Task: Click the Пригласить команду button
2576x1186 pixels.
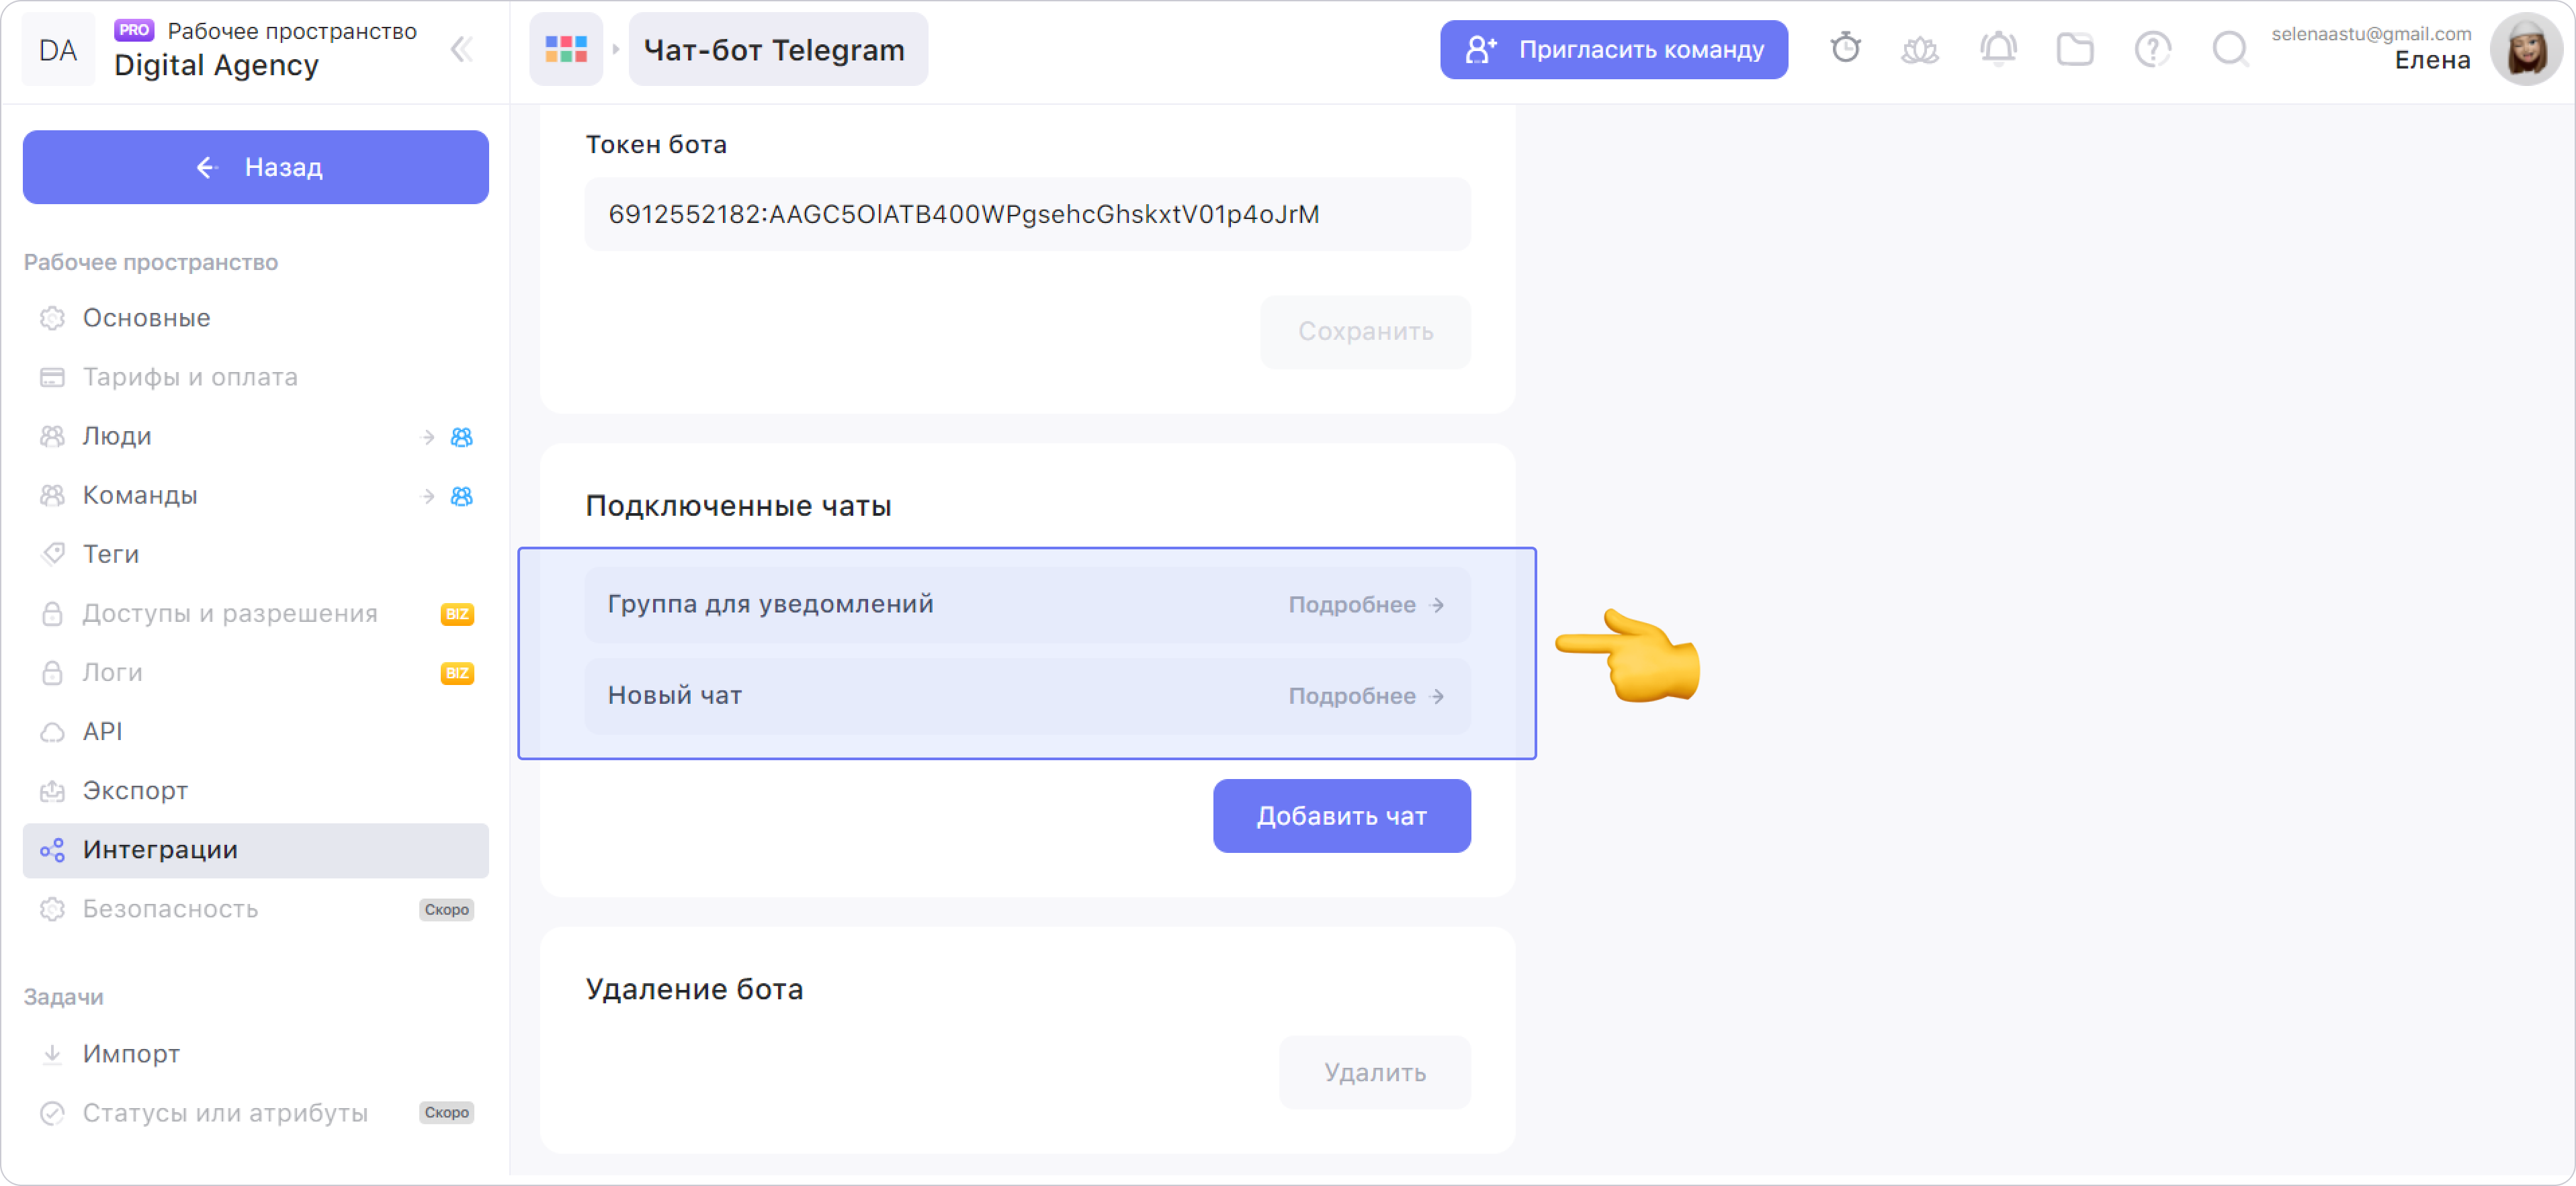Action: tap(1613, 49)
